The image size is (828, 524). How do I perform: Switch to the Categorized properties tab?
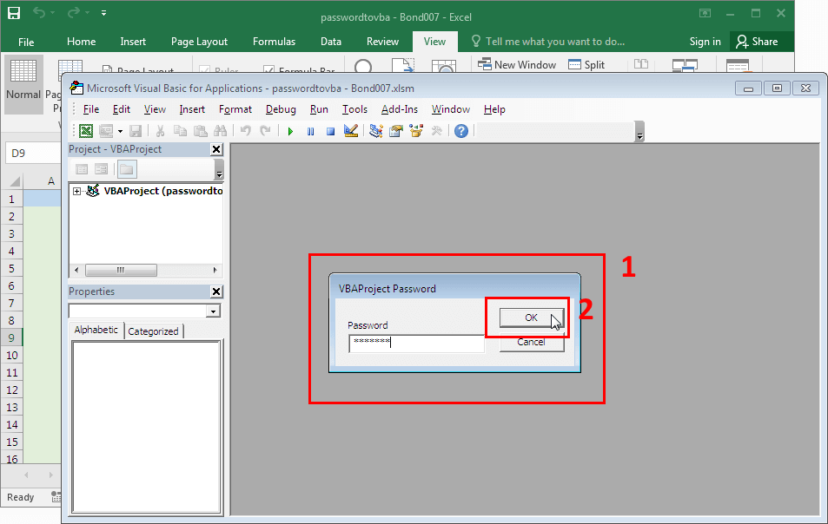(x=154, y=330)
